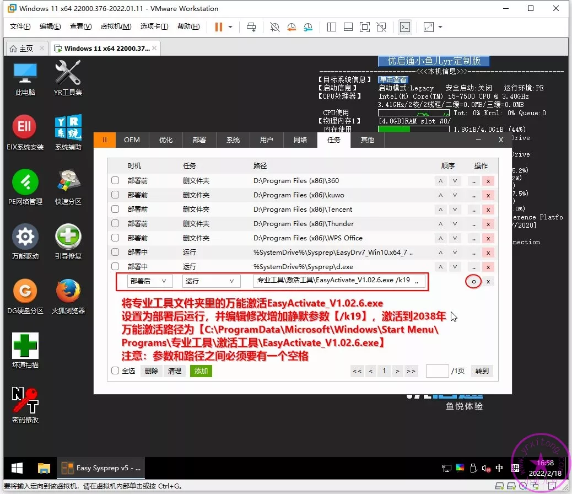The width and height of the screenshot is (572, 494).
Task: Launch the 火狐浏览器 Firefox icon
Action: pos(68,292)
